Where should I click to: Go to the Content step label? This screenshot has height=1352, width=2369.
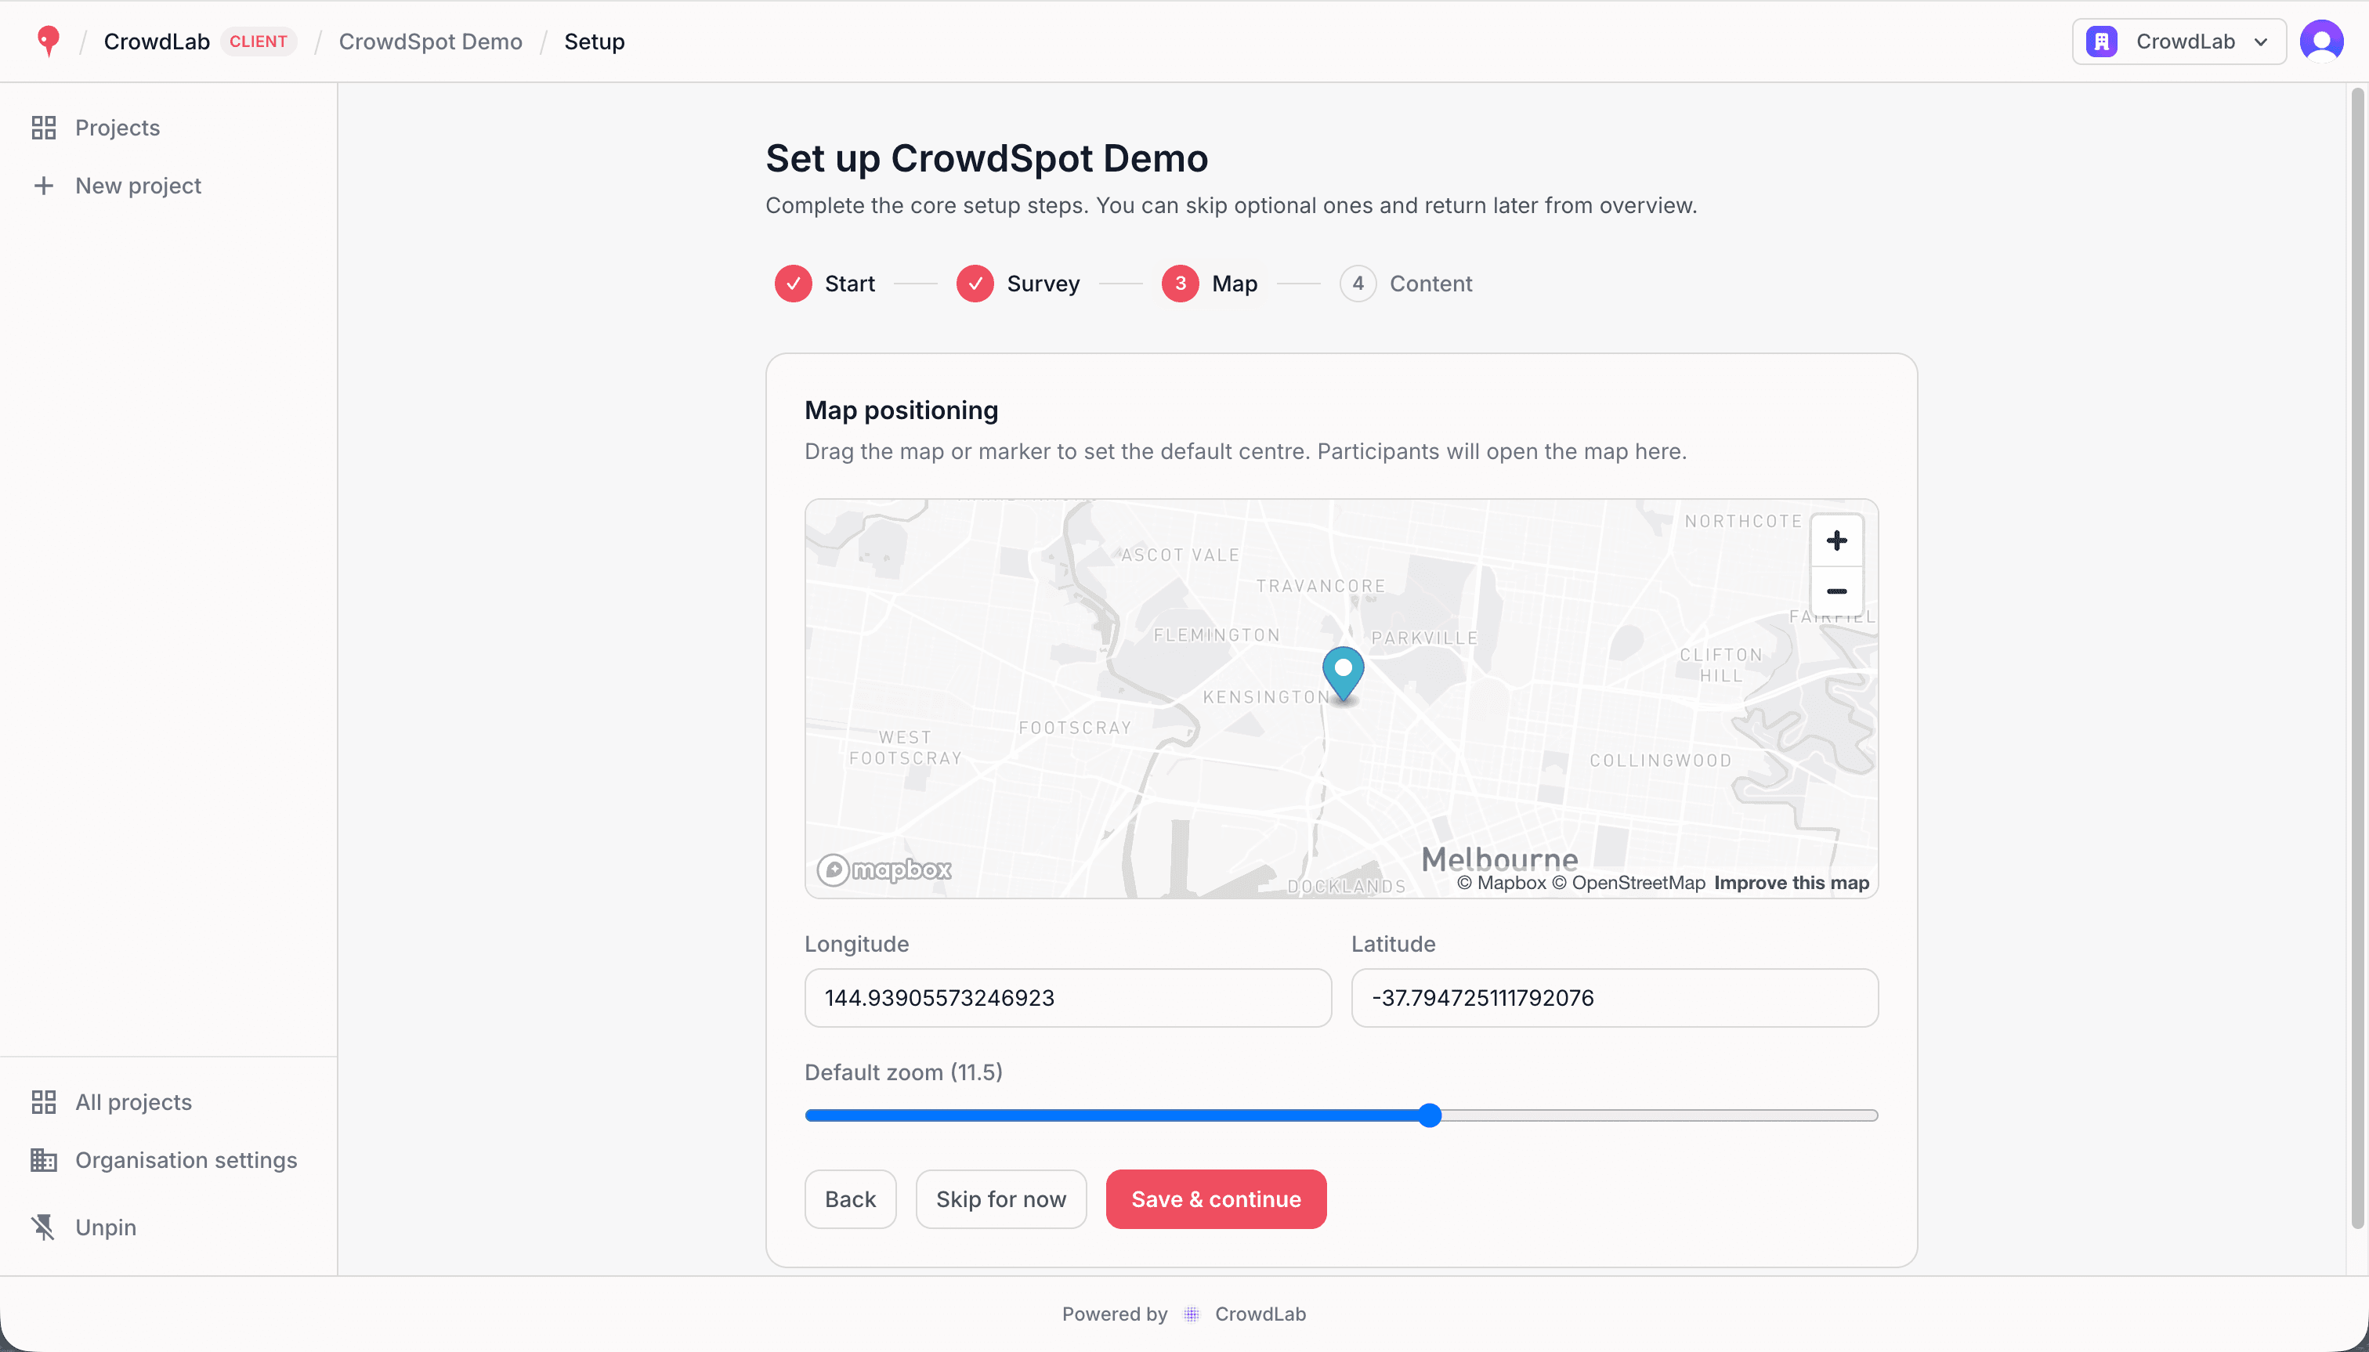click(x=1430, y=284)
